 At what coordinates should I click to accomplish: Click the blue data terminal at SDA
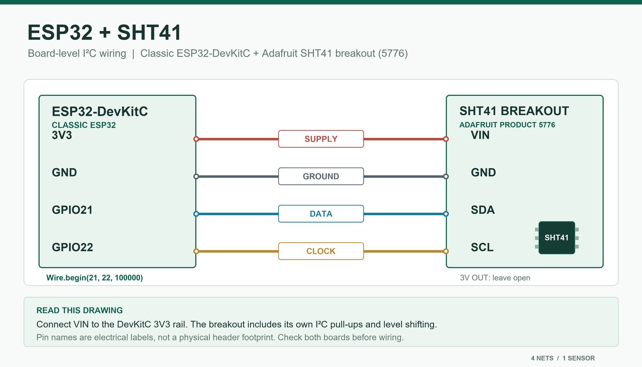[x=446, y=214]
